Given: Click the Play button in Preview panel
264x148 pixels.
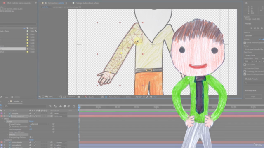Looking at the screenshot, I should pos(258,28).
